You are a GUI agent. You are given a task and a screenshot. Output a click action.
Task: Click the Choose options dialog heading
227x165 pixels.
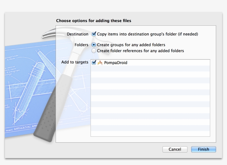click(x=94, y=21)
